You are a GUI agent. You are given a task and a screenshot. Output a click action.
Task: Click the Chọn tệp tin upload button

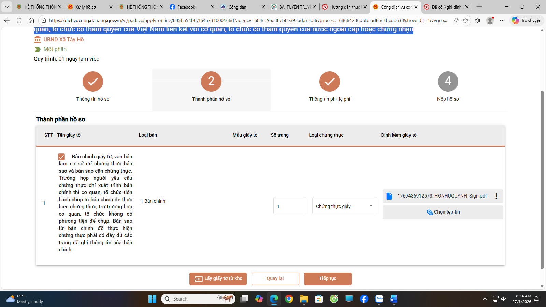[x=443, y=212]
